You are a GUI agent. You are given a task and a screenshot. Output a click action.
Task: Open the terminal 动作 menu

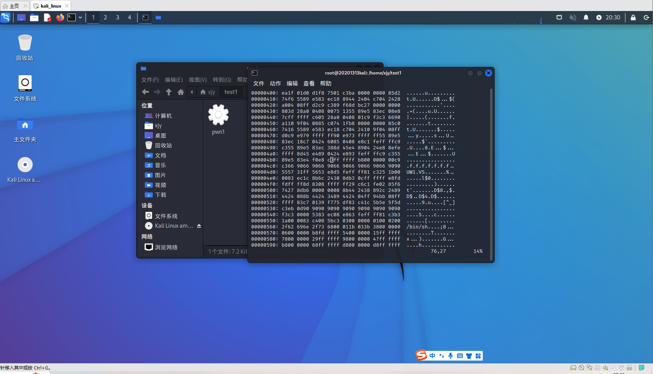(x=276, y=84)
